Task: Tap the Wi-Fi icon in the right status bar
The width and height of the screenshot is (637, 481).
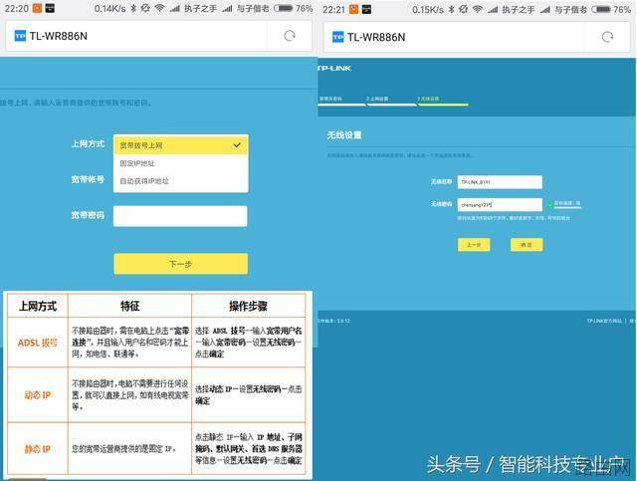Action: coord(478,9)
